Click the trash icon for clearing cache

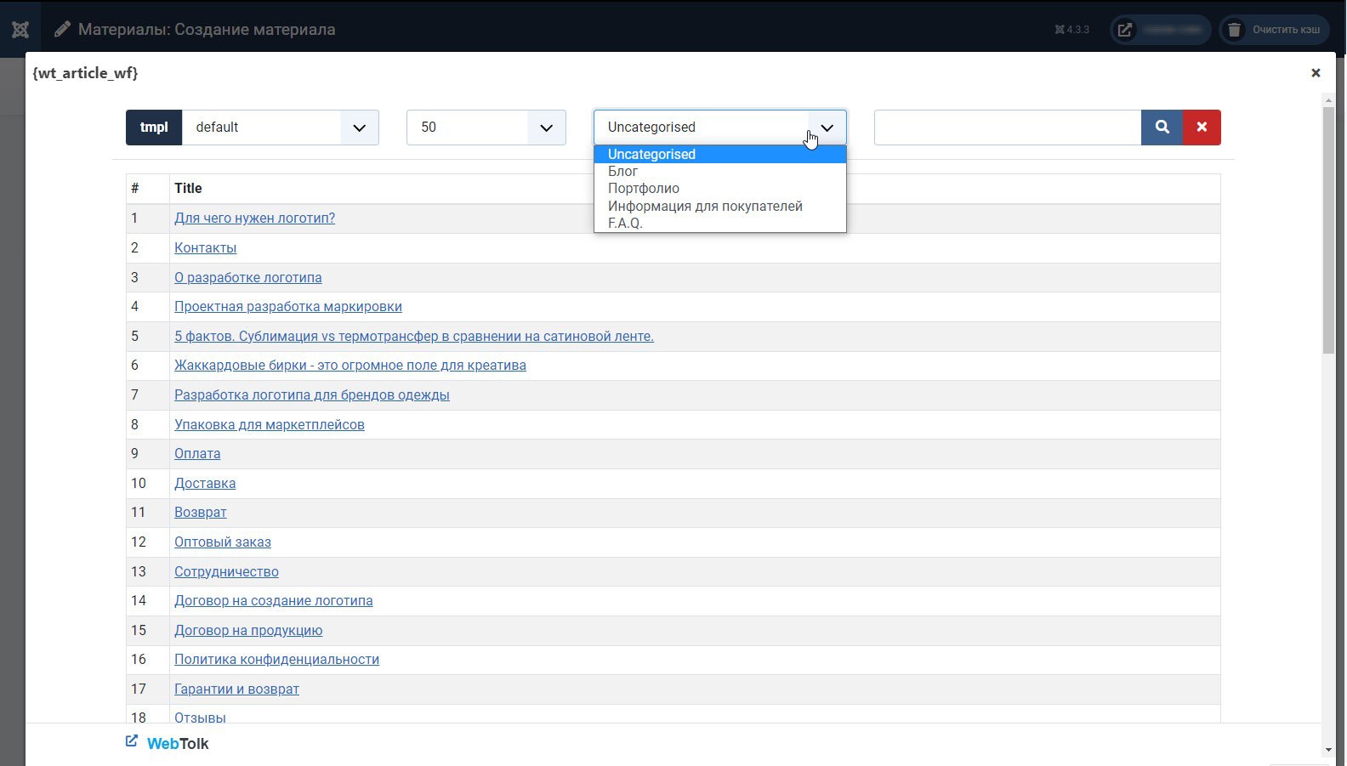pos(1234,30)
